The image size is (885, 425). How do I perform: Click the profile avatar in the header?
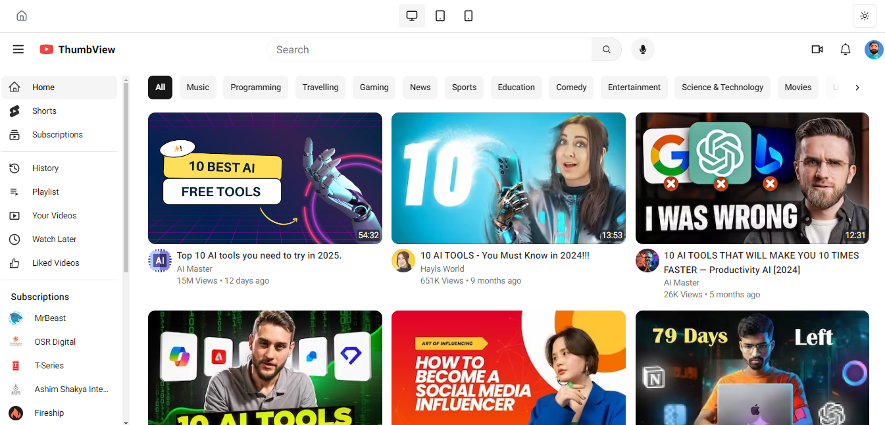[x=874, y=49]
